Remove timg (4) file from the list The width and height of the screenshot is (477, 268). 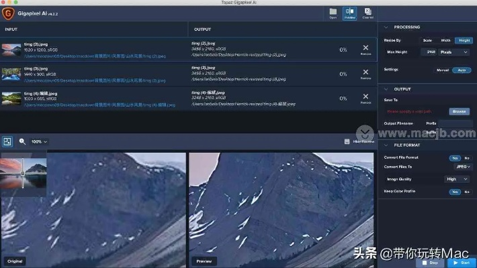365,98
